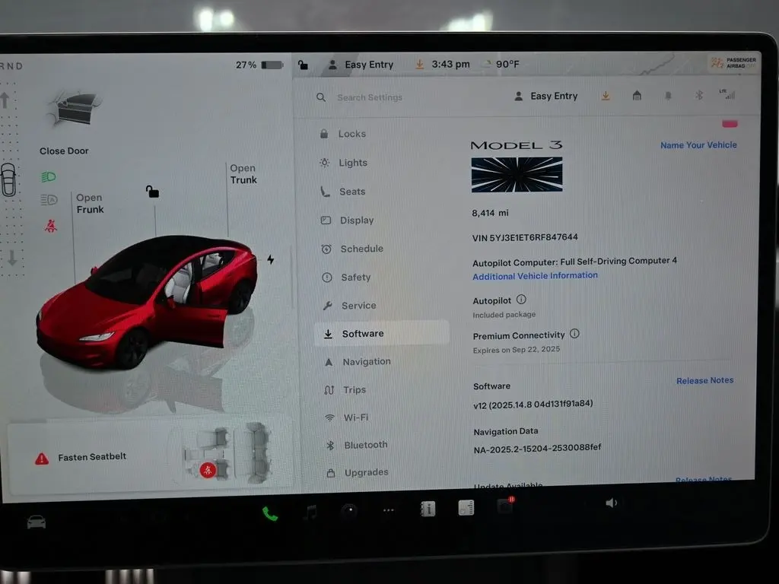Select the Software settings menu
Viewport: 779px width, 584px height.
tap(382, 333)
